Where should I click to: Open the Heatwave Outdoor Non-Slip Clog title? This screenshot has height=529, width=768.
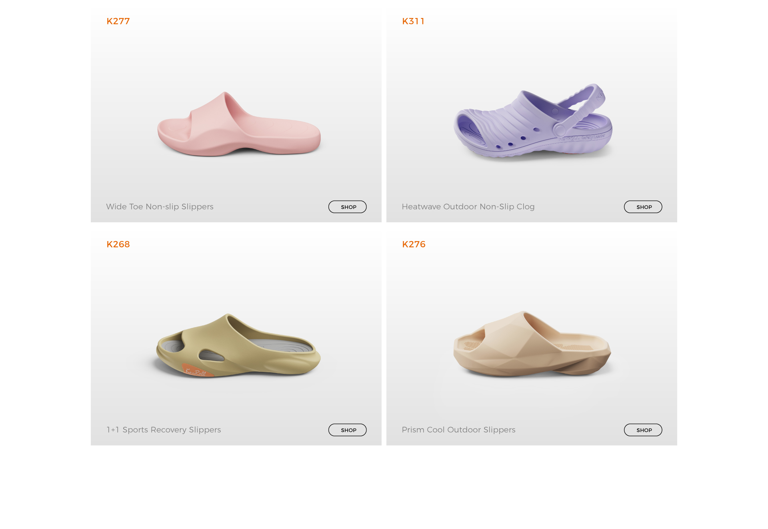(x=468, y=207)
